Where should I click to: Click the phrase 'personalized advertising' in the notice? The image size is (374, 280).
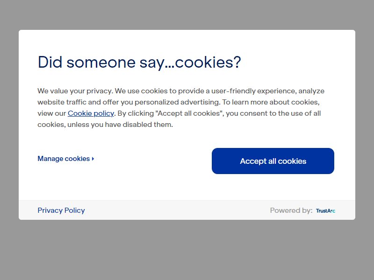point(177,102)
